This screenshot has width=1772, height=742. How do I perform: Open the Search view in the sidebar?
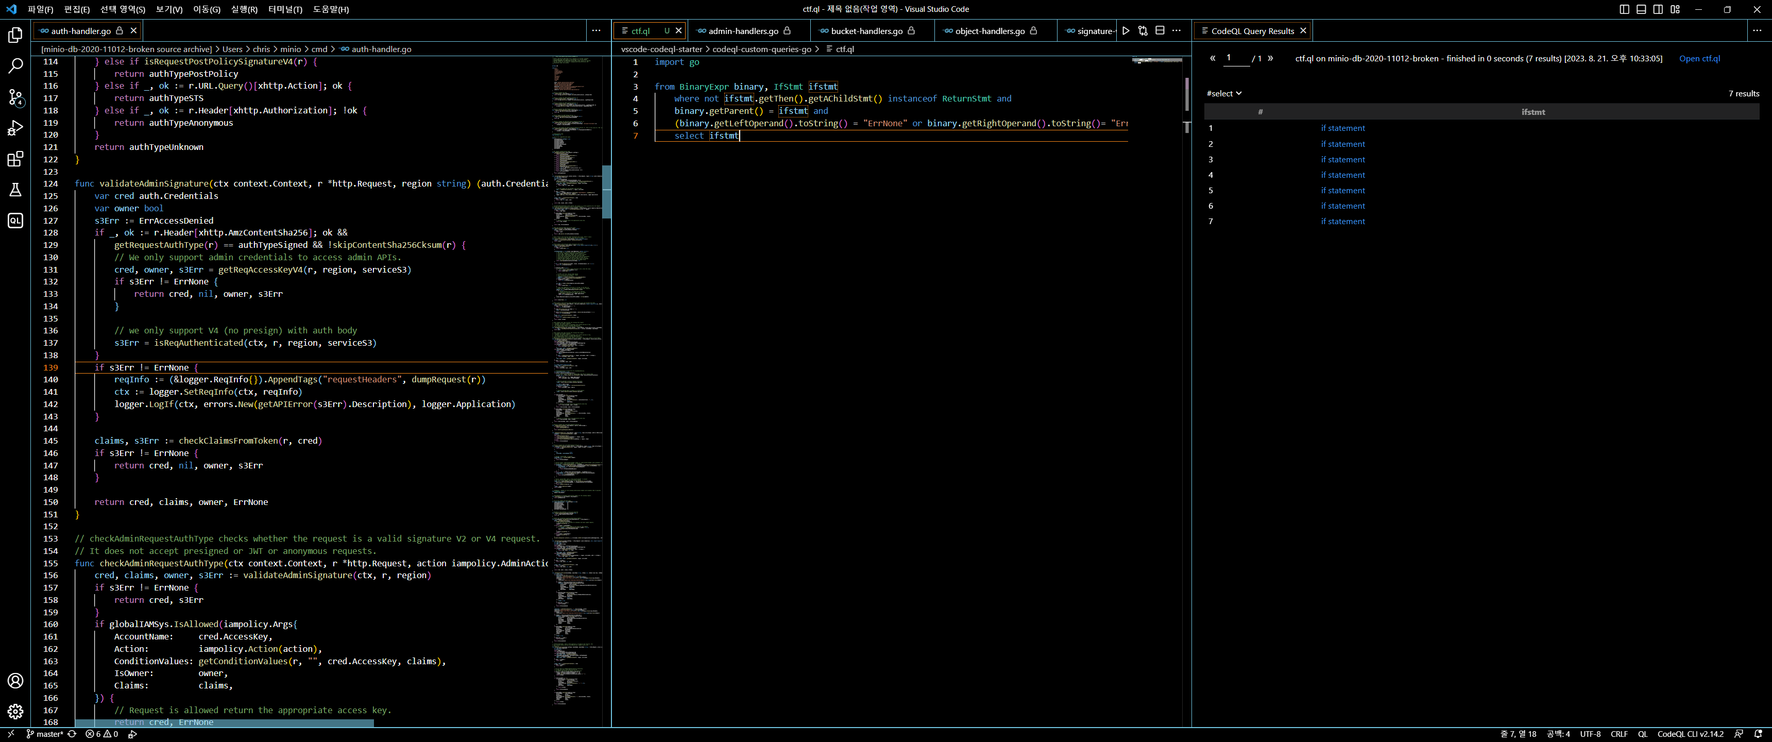[x=15, y=66]
